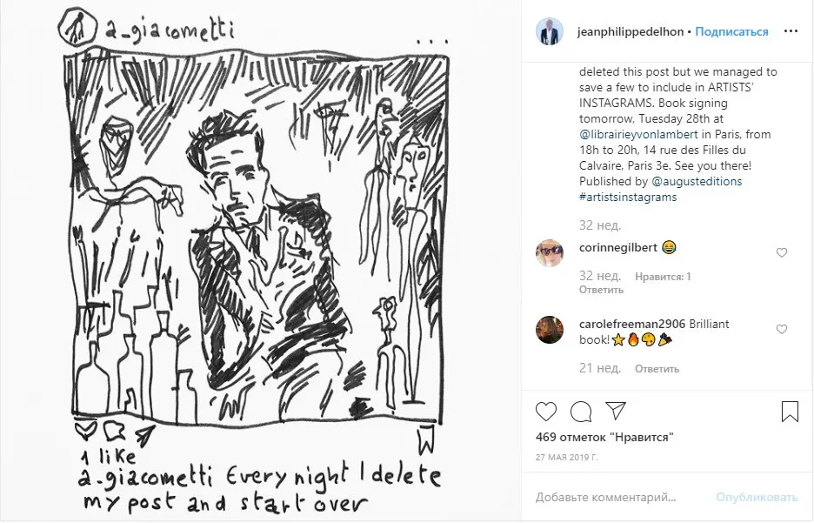Reply to corinnegilbert's comment
Screen dimensions: 814x523
[602, 290]
